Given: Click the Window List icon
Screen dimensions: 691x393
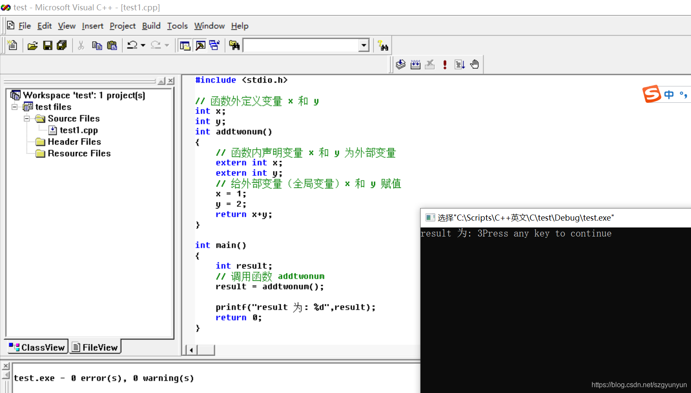Looking at the screenshot, I should 214,45.
